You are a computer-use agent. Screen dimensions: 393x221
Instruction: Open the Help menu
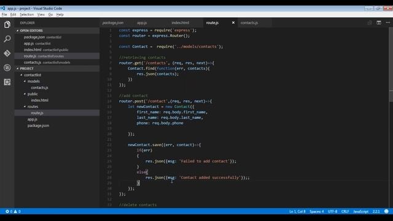60,15
